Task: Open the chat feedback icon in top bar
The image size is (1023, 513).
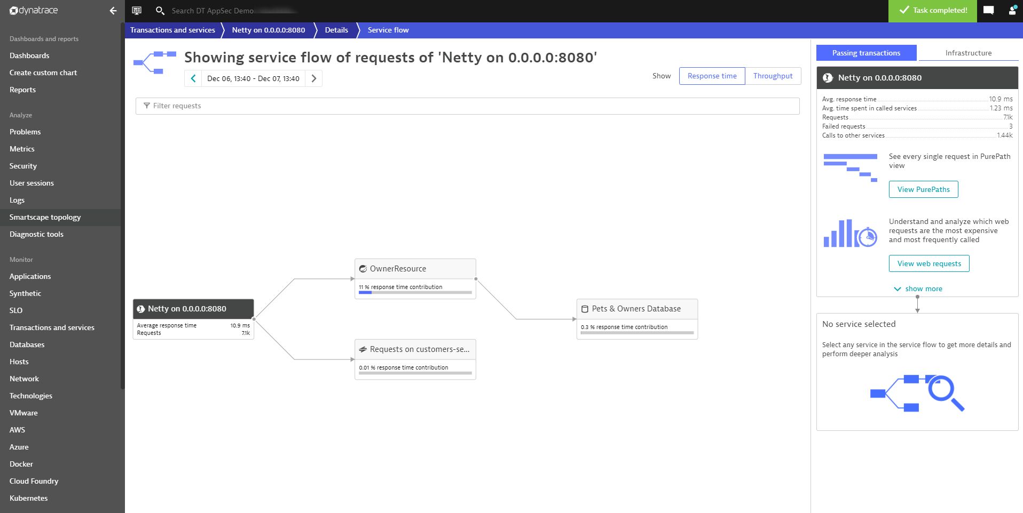Action: (x=988, y=11)
